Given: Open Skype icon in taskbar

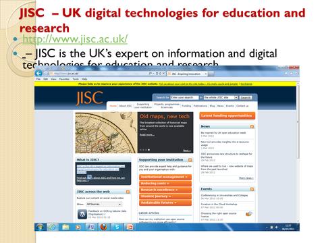Looking at the screenshot, I should click(117, 227).
